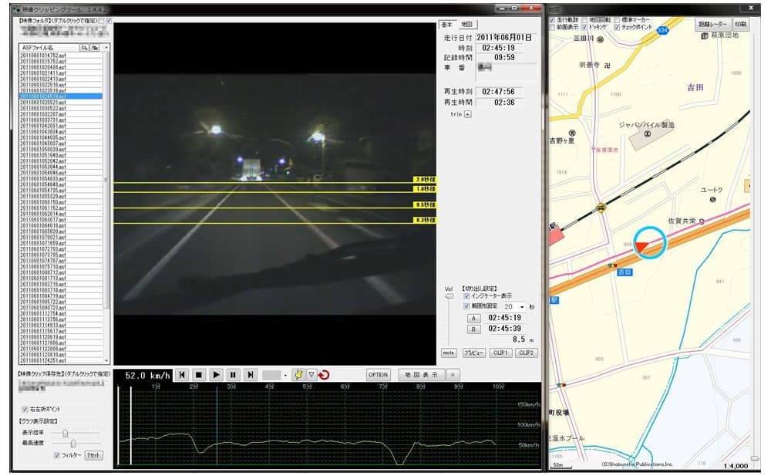Click the skip to end icon
The height and width of the screenshot is (476, 771).
tap(250, 375)
